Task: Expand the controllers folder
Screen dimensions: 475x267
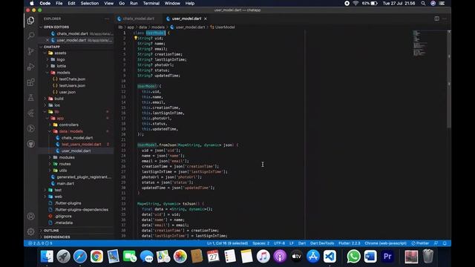Action: click(69, 125)
